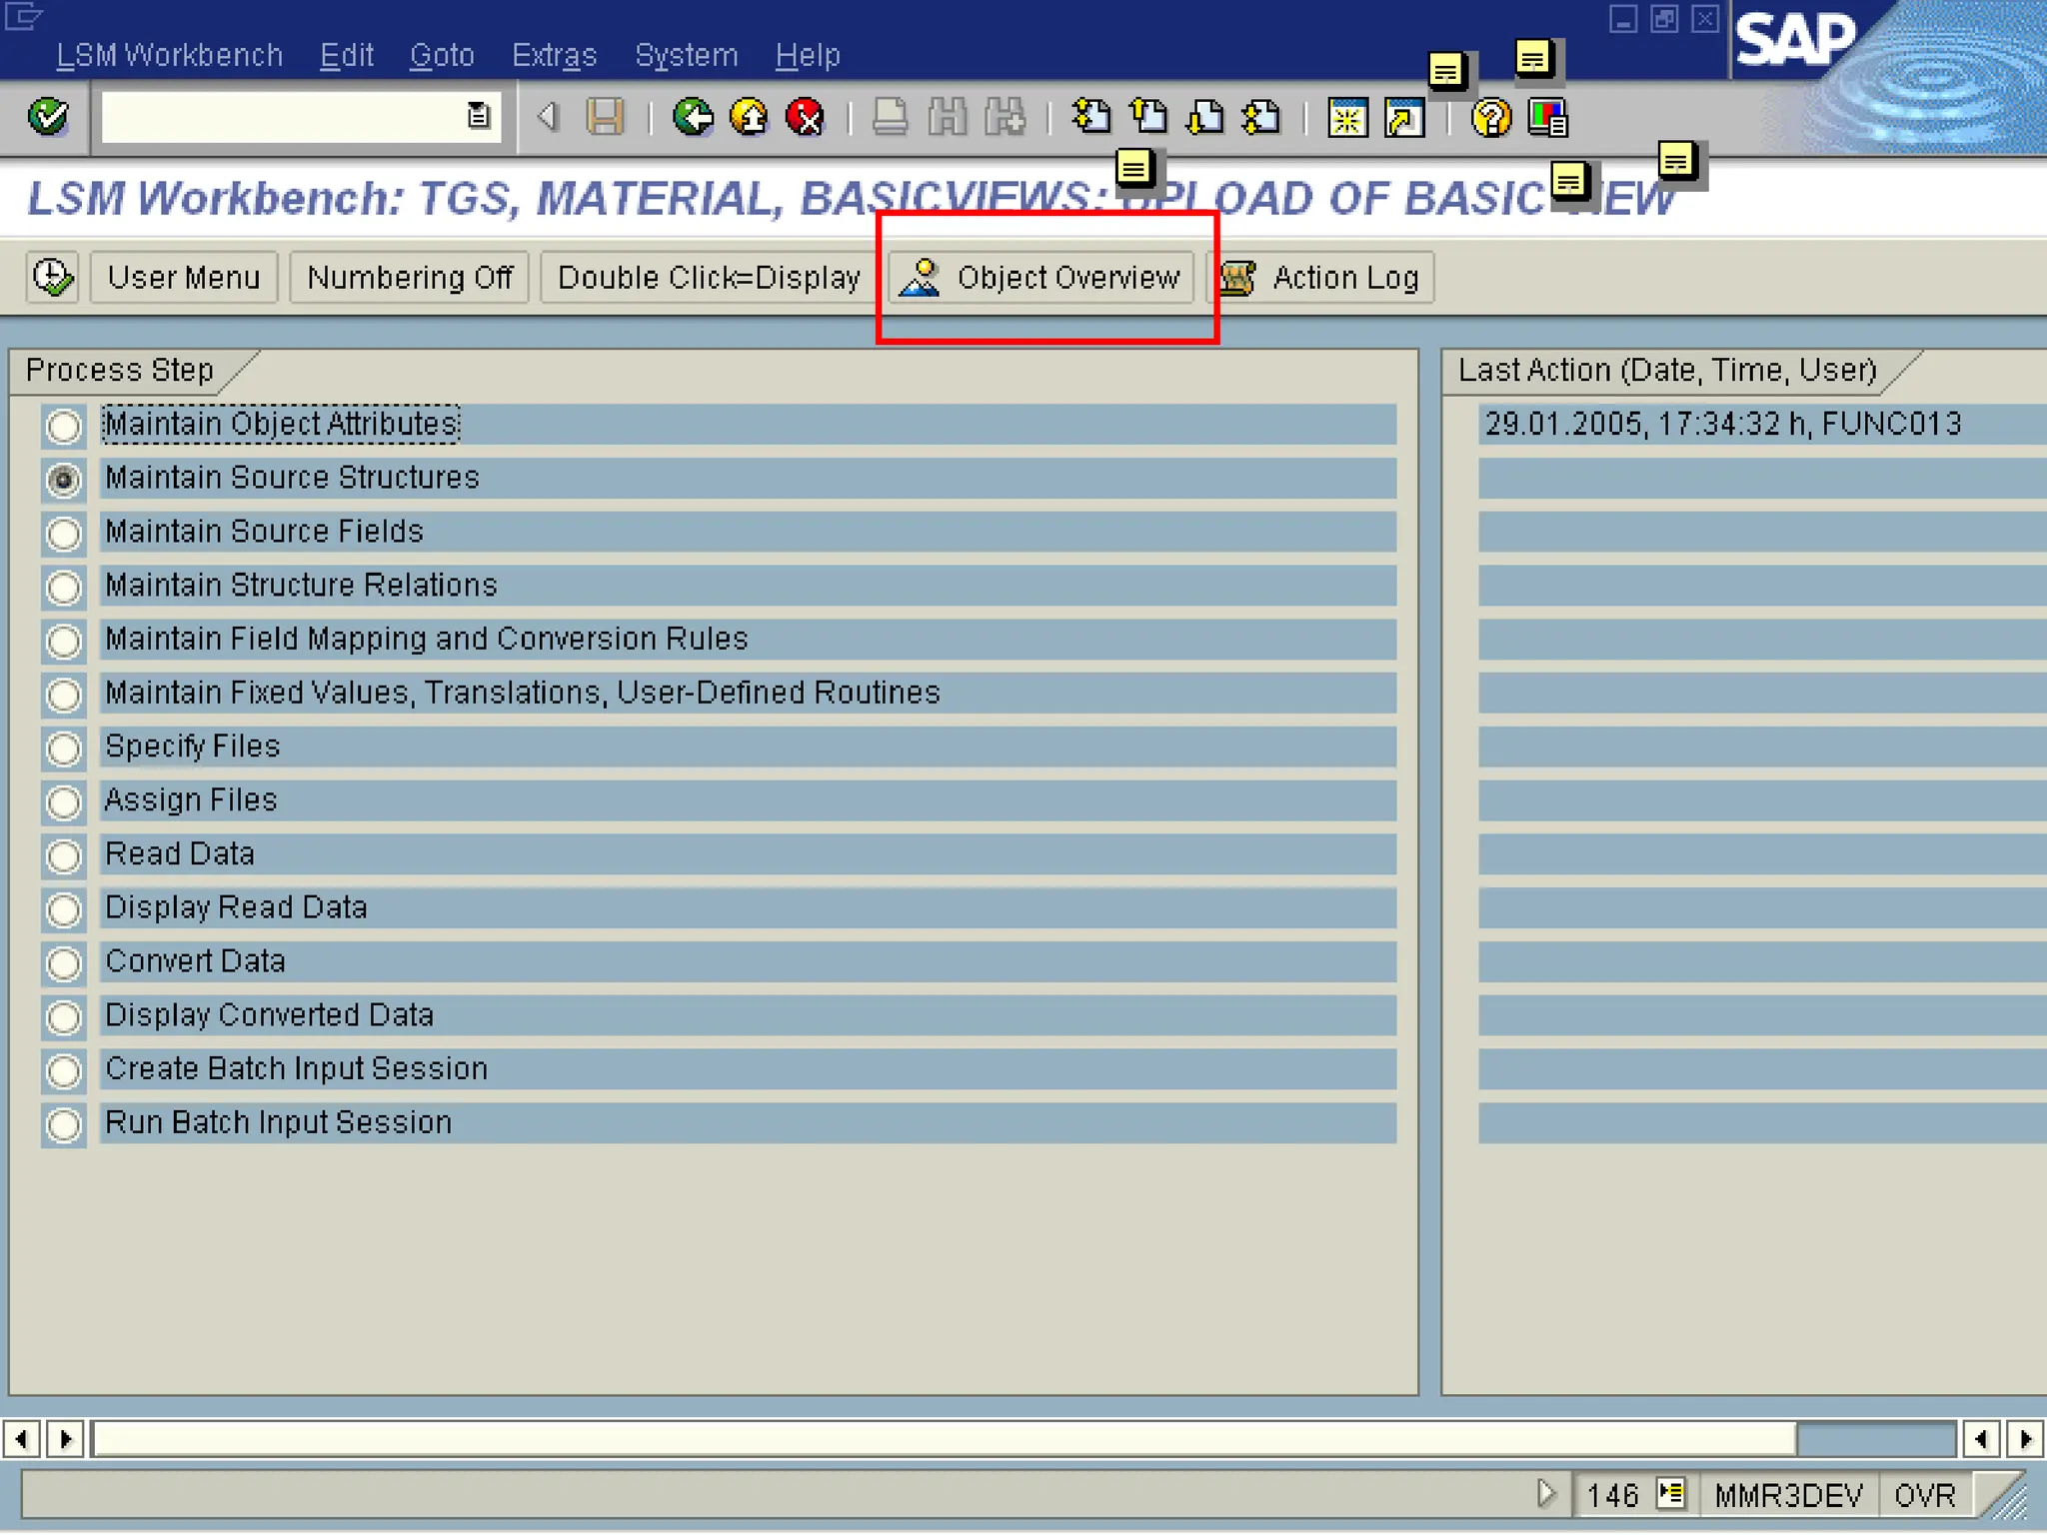The height and width of the screenshot is (1535, 2047).
Task: Click the horizontal scrollbar thumb
Action: coord(944,1439)
